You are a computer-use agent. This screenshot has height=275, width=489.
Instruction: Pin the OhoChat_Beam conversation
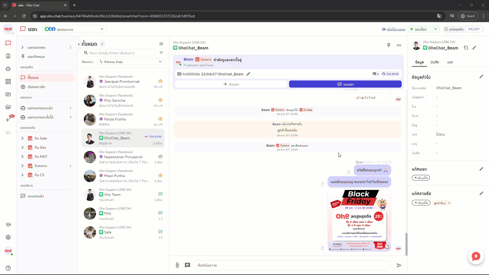click(x=389, y=45)
